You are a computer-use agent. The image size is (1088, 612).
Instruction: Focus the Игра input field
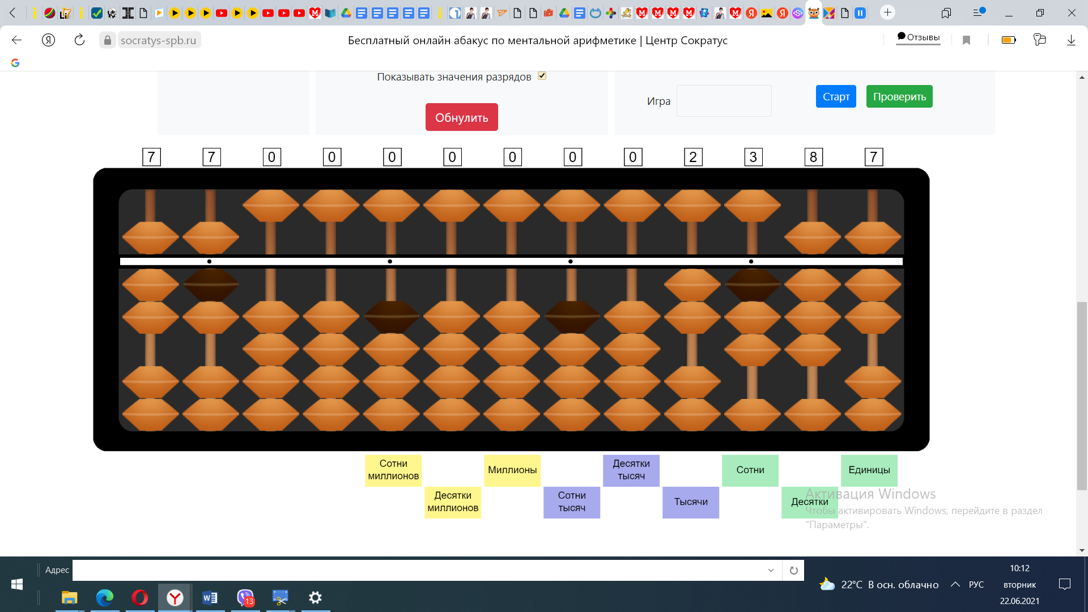point(724,101)
